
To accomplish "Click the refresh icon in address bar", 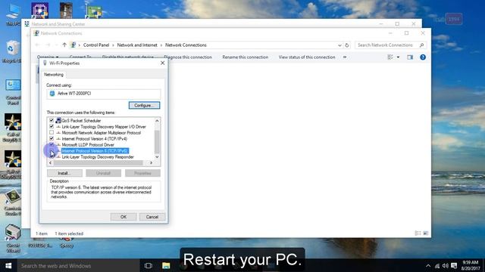I will 347,45.
